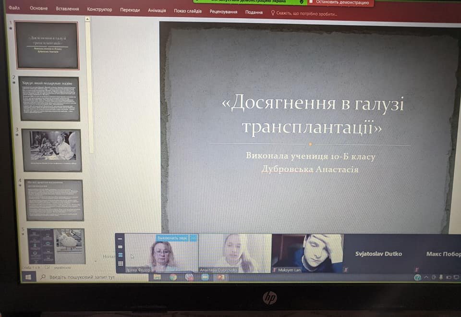Screen dimensions: 461x317
Task: Open the PowerPoint icon in the taskbar
Action: pos(221,277)
